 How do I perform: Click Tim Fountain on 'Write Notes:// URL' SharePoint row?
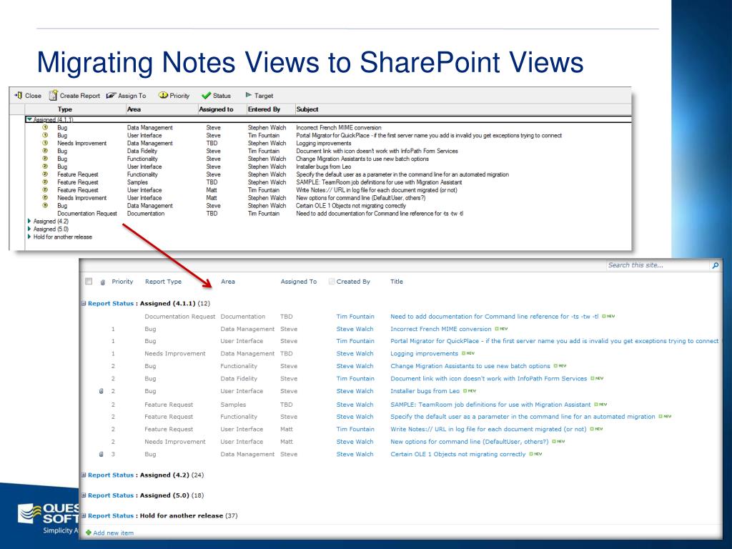pyautogui.click(x=355, y=429)
